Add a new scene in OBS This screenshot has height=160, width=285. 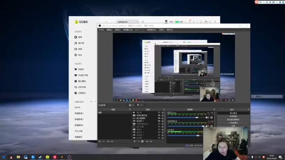[x=100, y=141]
